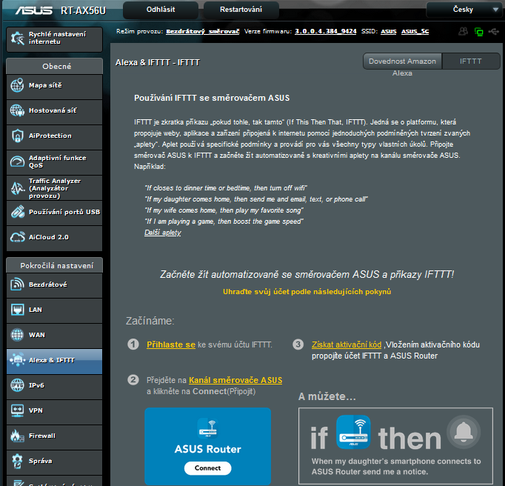Viewport: 505px width, 486px height.
Task: Open the VPN sidebar icon
Action: [x=18, y=410]
